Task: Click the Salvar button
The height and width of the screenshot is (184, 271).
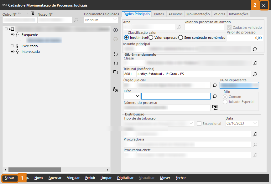Action: click(9, 178)
